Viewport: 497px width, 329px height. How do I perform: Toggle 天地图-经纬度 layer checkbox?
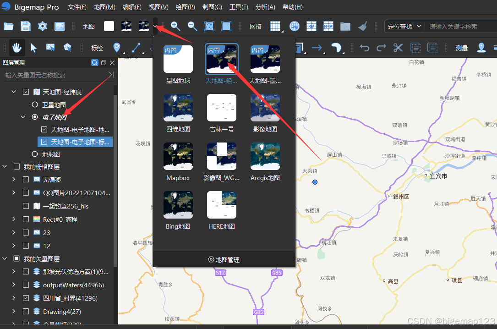point(26,92)
